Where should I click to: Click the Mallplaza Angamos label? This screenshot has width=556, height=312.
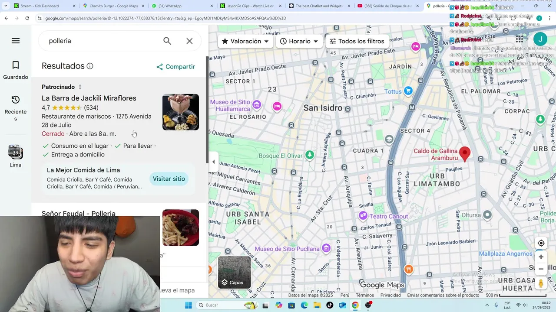pyautogui.click(x=506, y=254)
